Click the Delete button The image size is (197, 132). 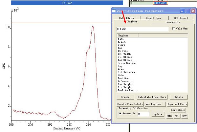(x=179, y=97)
